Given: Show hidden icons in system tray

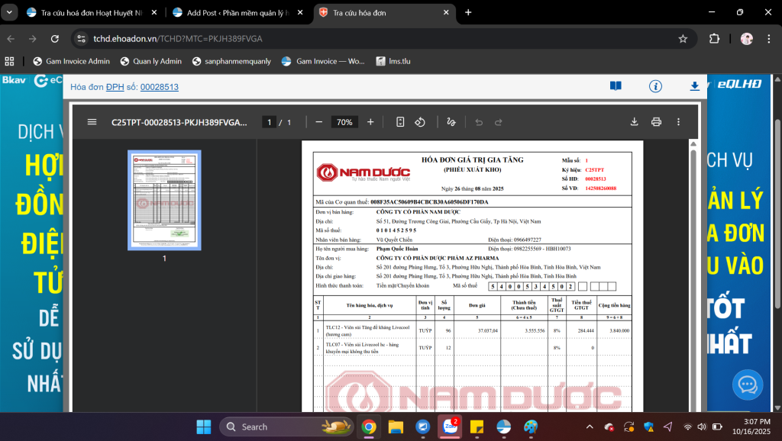Looking at the screenshot, I should tap(589, 427).
